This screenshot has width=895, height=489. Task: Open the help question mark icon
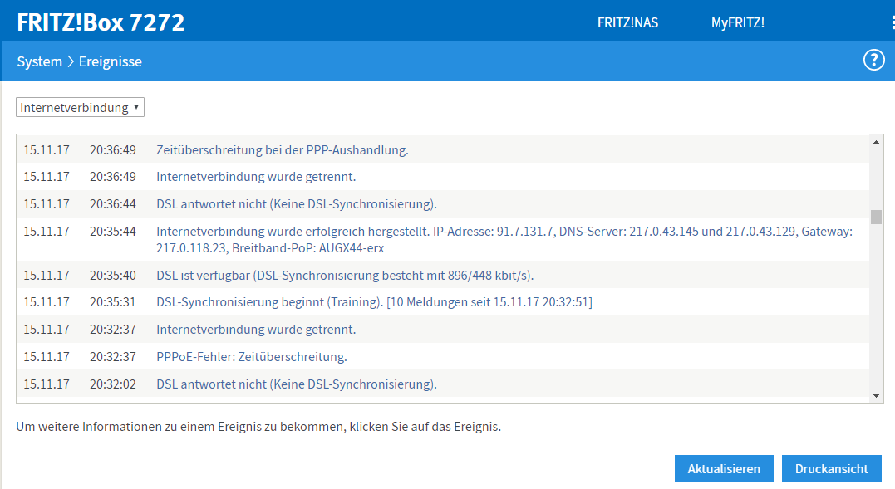point(874,61)
